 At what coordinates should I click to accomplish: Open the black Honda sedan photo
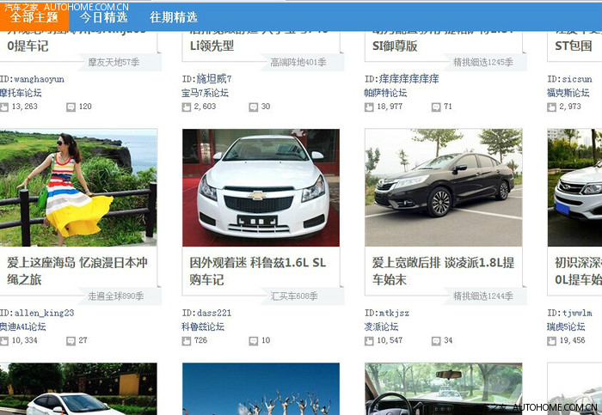tap(443, 187)
